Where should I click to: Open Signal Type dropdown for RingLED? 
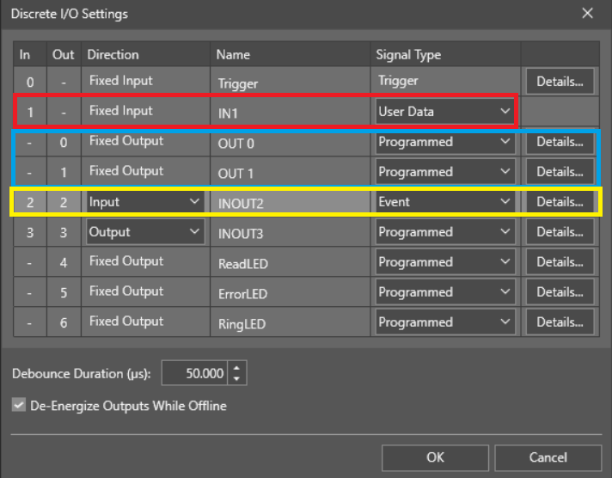(x=444, y=322)
